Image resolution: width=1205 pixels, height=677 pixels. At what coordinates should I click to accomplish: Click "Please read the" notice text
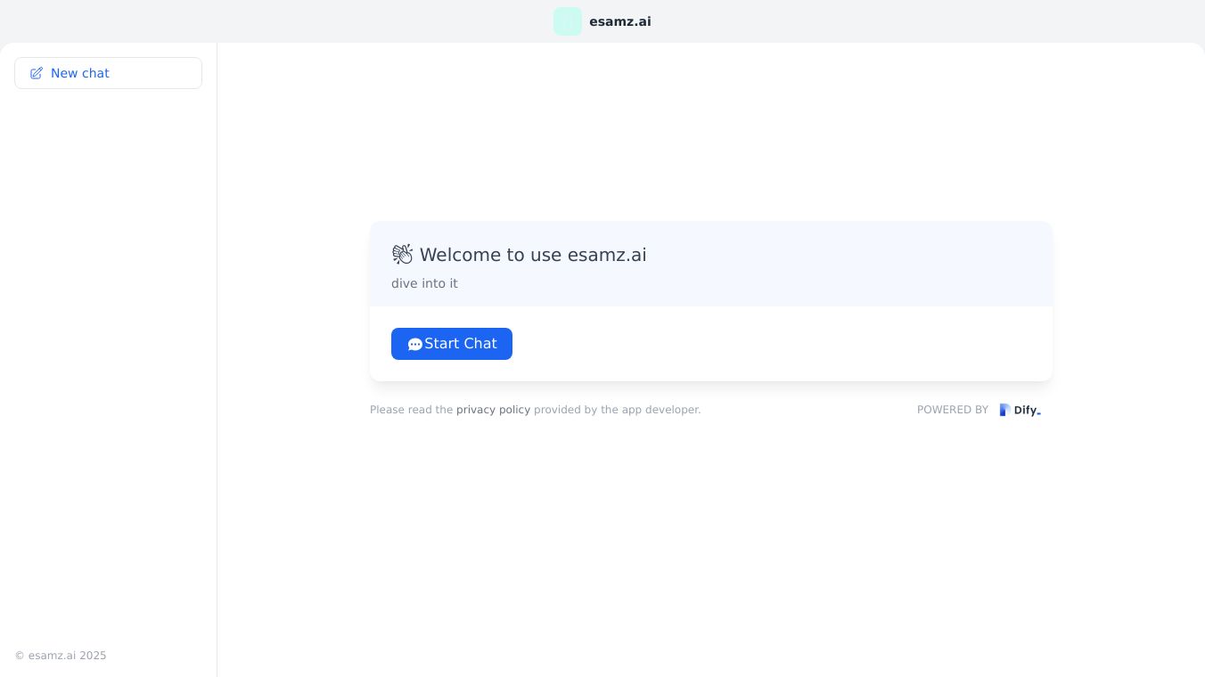click(412, 410)
